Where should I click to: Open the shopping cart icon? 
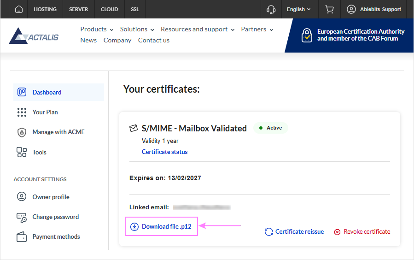(329, 9)
